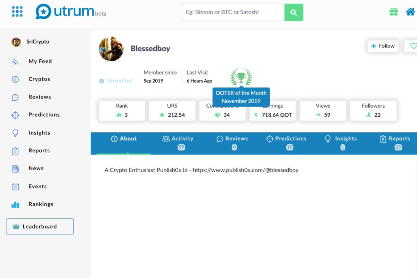The image size is (417, 278).
Task: Open My Feed in sidebar
Action: (x=40, y=61)
